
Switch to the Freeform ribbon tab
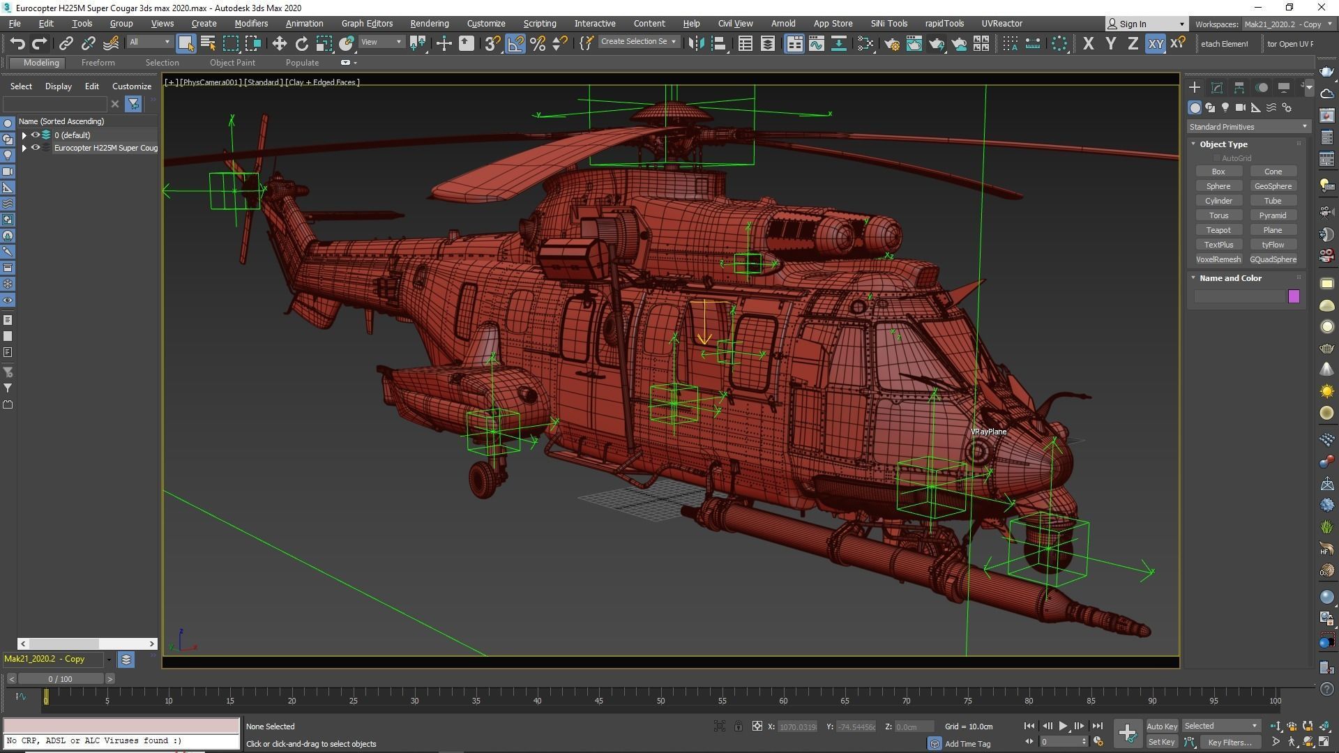(x=98, y=63)
